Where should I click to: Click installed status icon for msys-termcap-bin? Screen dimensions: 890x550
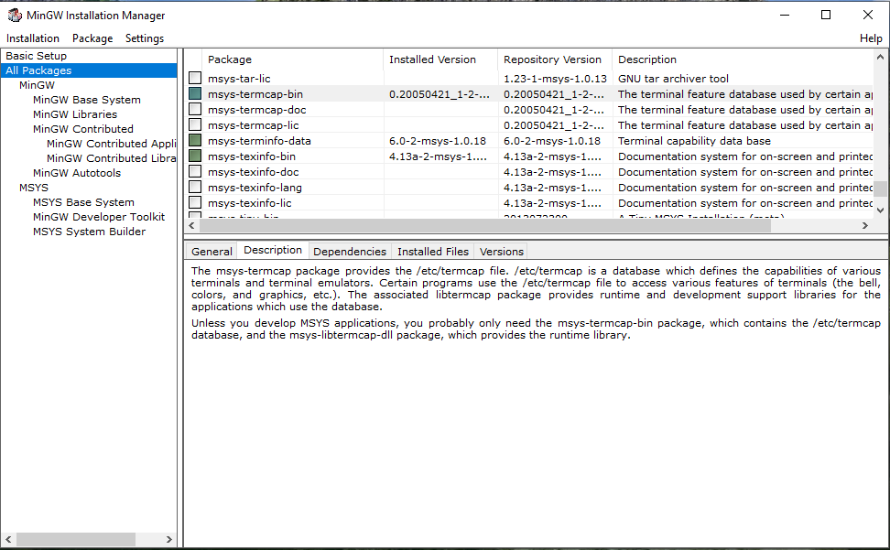pos(195,94)
